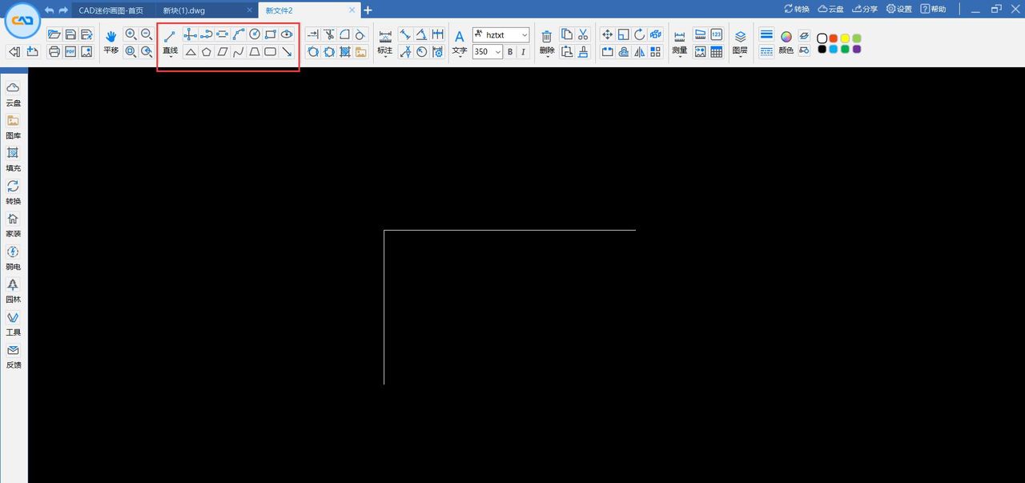
Task: Open the 图库 library sidebar item
Action: click(14, 127)
